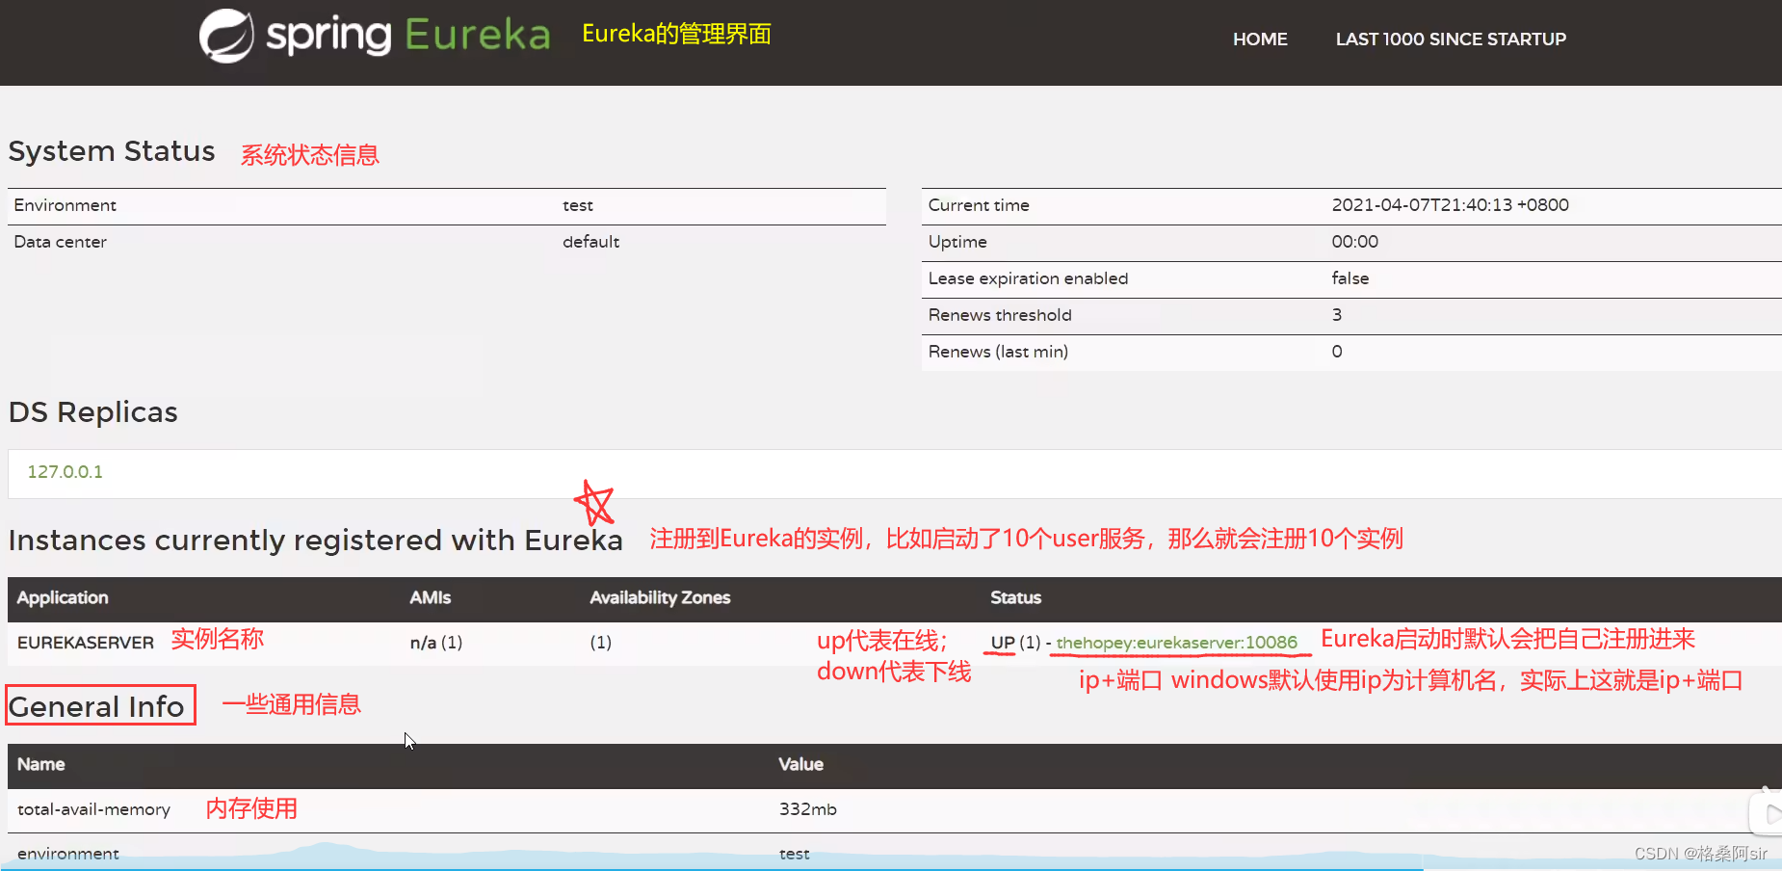Viewport: 1782px width, 871px height.
Task: Click the Spring Eureka logo icon
Action: 226,36
